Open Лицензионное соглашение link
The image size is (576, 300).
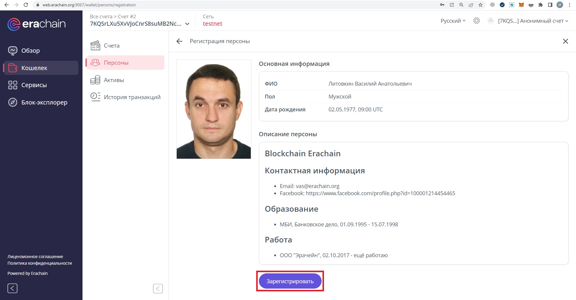[x=35, y=257]
